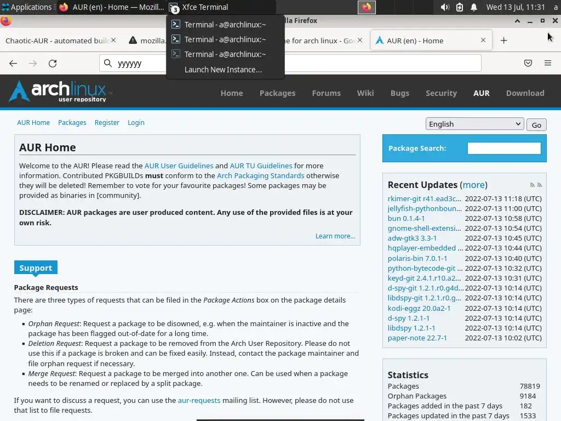Select the first Terminal - a@archlinux entry
The height and width of the screenshot is (421, 561).
tap(225, 25)
